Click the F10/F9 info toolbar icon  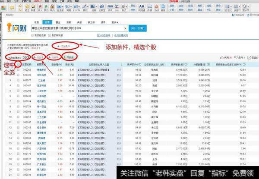[76, 8]
